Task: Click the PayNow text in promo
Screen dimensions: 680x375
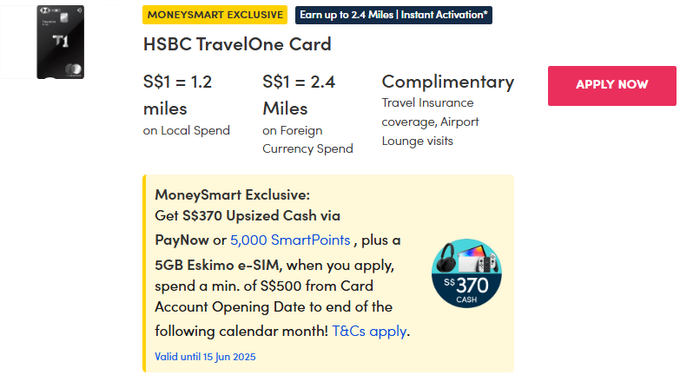Action: click(x=180, y=240)
